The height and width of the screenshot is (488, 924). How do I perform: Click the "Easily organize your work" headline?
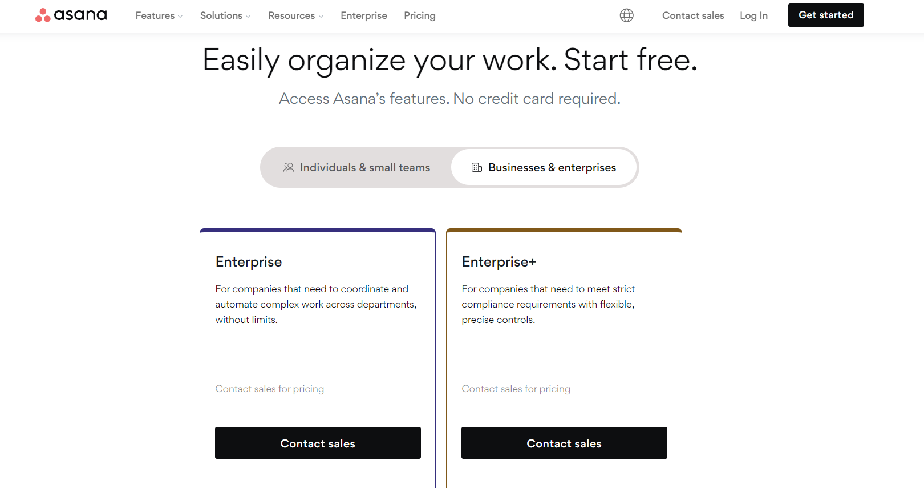449,60
